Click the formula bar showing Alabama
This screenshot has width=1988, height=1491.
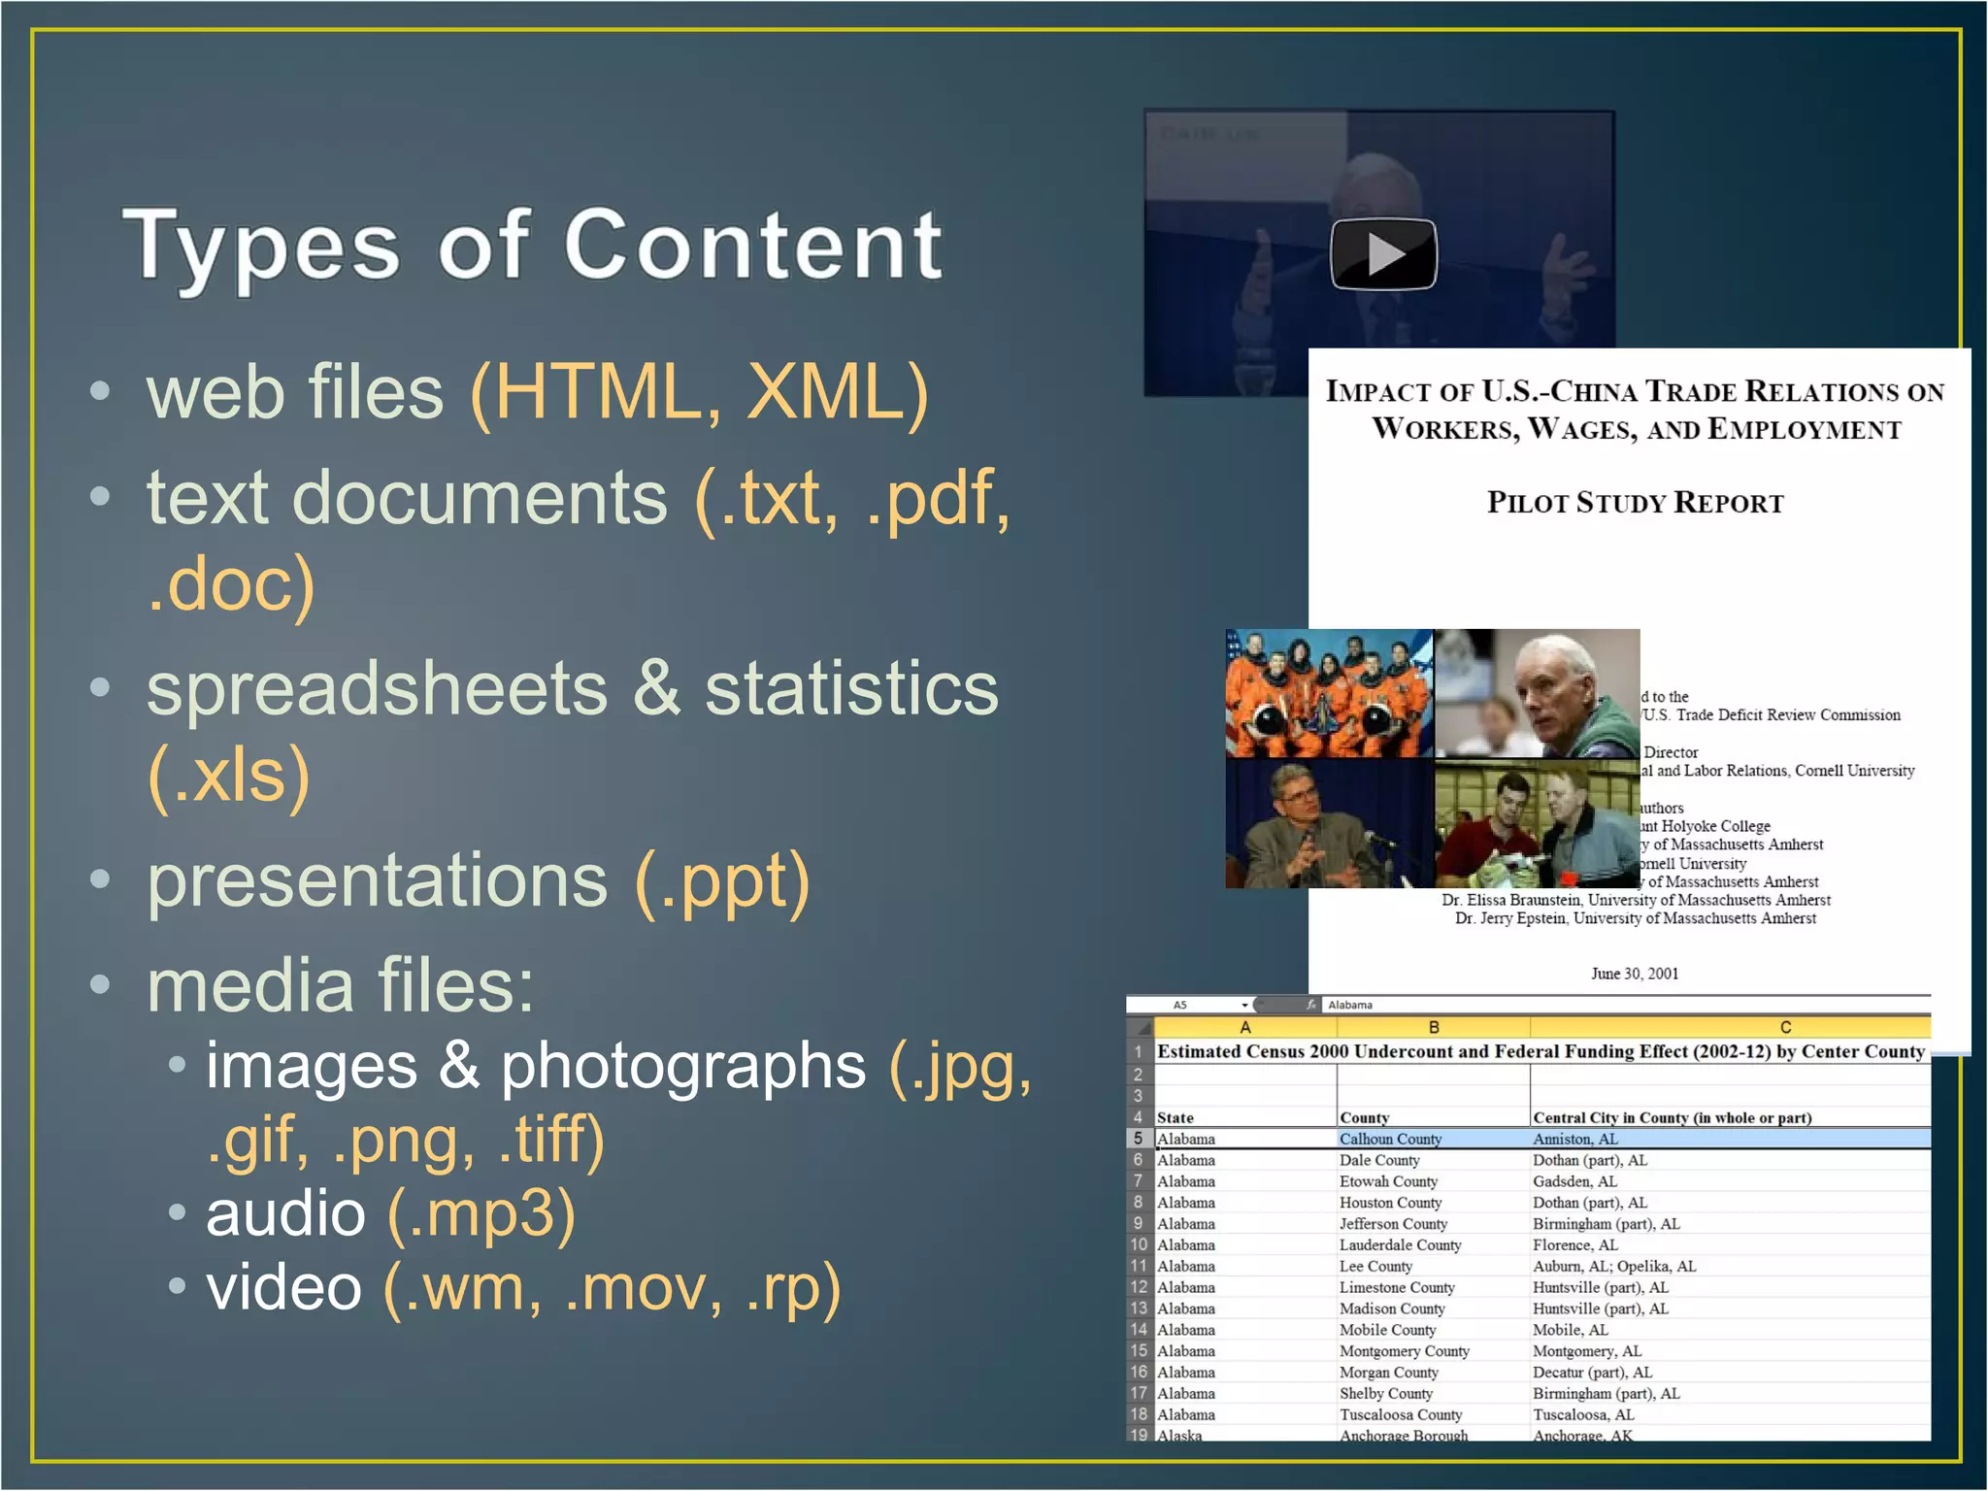1626,1005
